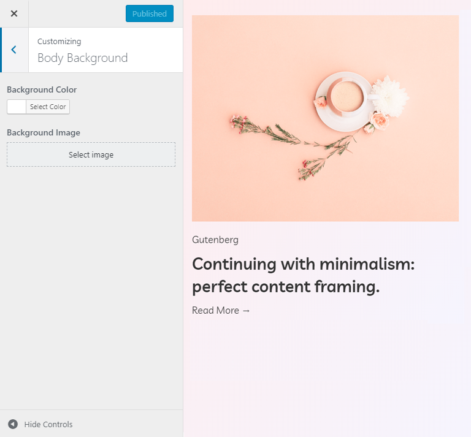Viewport: 471px width, 437px height.
Task: Click the Body Background section heading
Action: point(83,58)
